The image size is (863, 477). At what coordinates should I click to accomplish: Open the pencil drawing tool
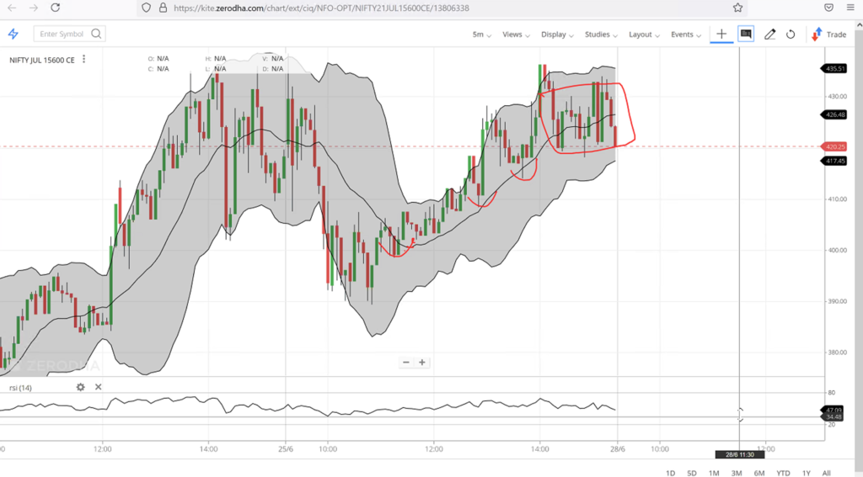click(x=769, y=34)
